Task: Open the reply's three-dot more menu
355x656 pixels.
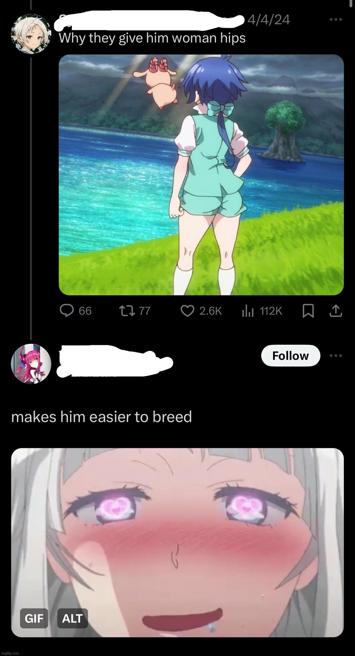Action: pyautogui.click(x=336, y=356)
